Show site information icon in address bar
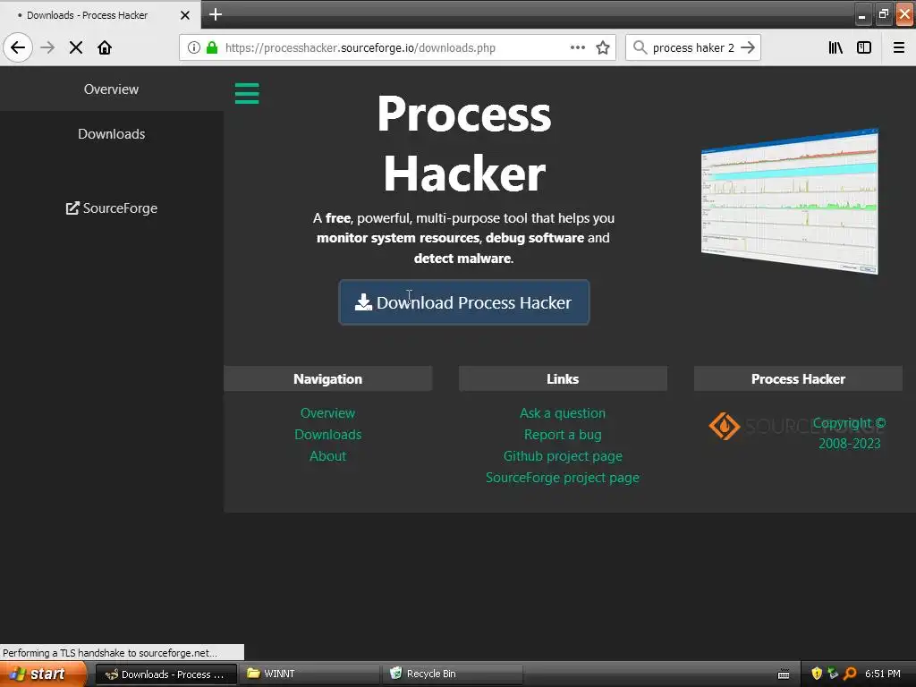Viewport: 916px width, 687px height. (x=194, y=47)
